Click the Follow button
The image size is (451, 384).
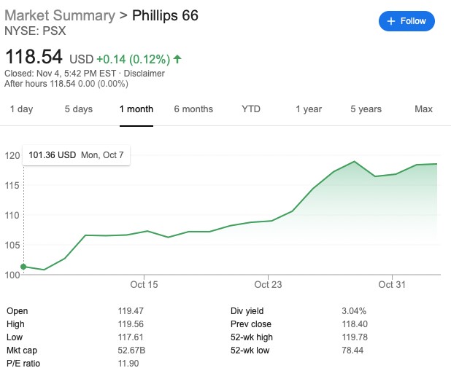click(x=406, y=21)
